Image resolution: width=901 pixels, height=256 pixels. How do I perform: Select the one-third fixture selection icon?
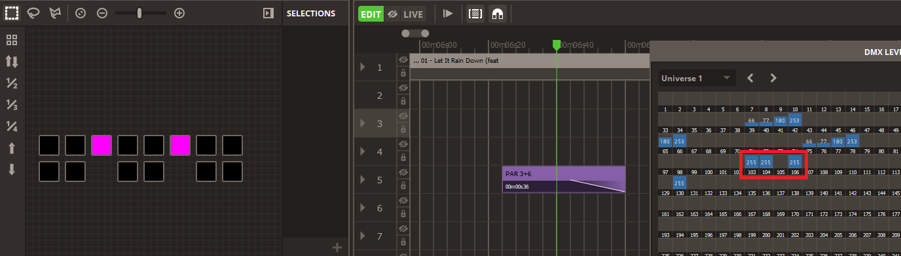pos(12,105)
